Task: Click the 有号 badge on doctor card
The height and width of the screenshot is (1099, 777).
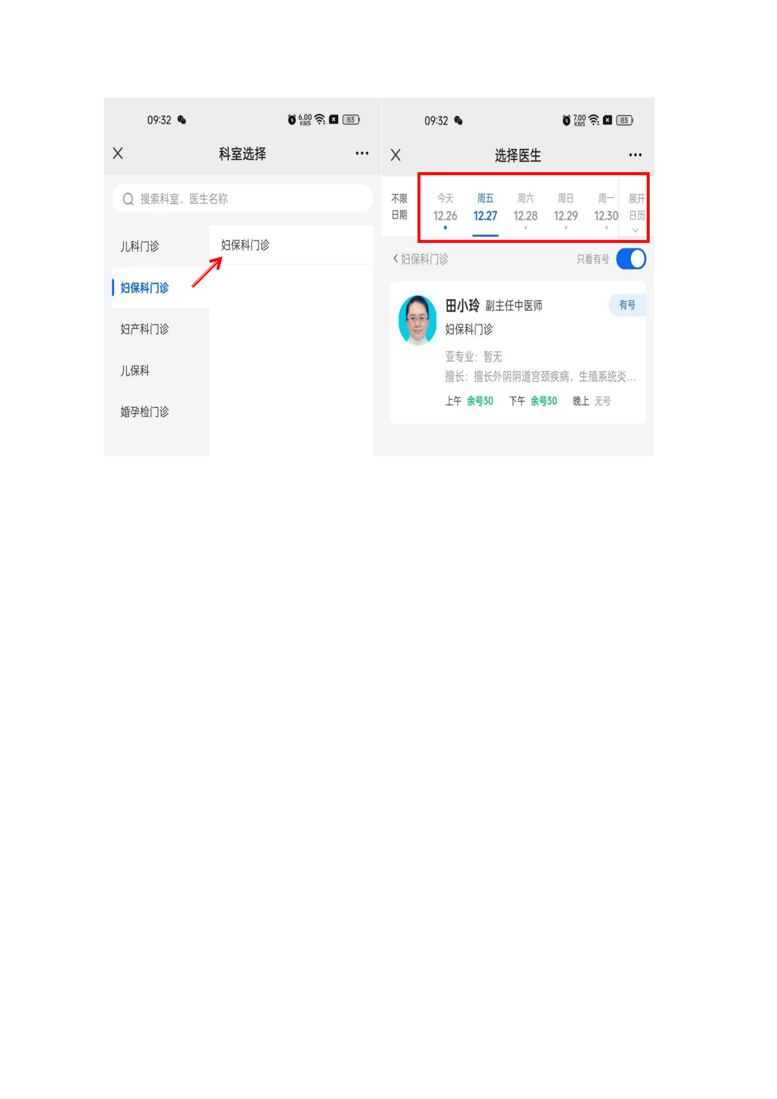Action: [627, 305]
